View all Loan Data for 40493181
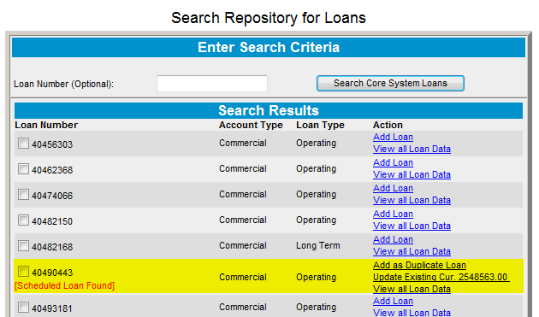 pos(412,313)
